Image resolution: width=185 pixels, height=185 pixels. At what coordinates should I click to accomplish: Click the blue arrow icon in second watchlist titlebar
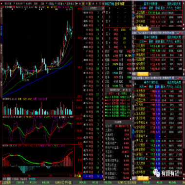173,33
